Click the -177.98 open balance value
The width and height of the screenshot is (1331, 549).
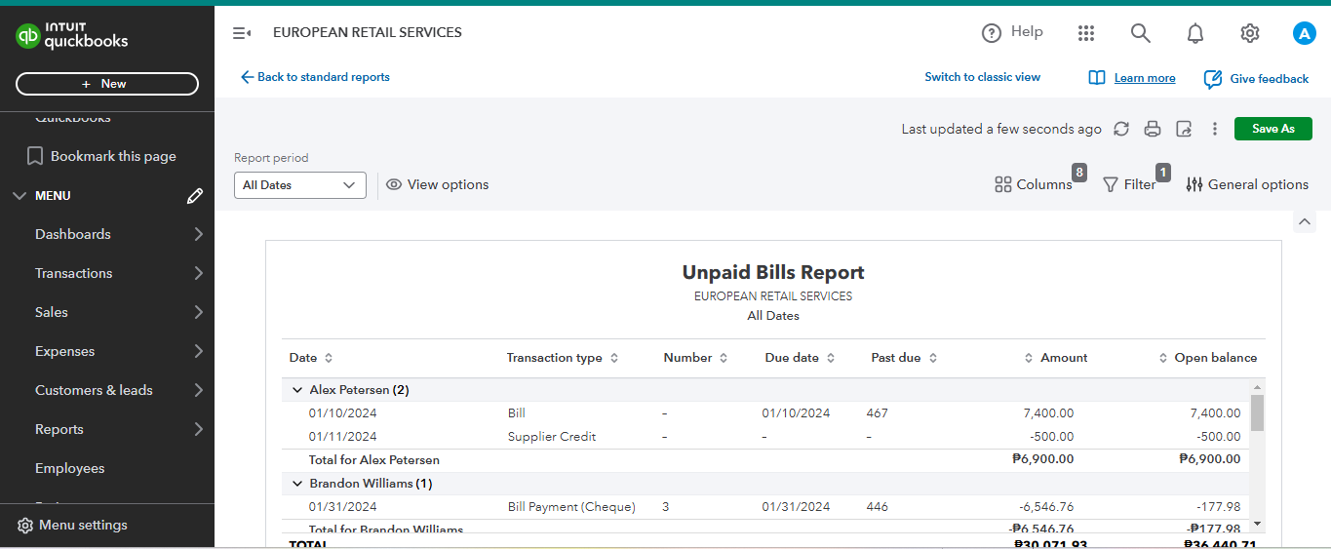pos(1217,507)
